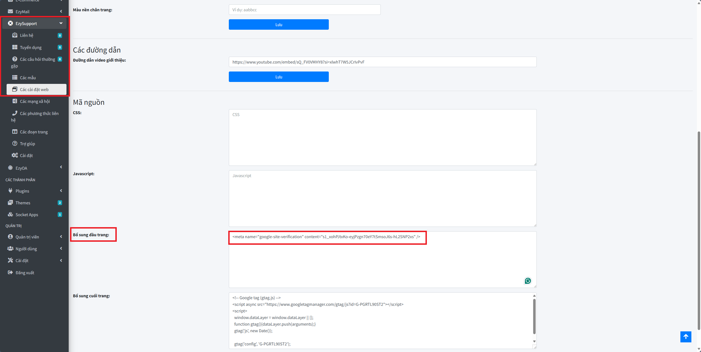Save footer color with Lưu button
This screenshot has height=352, width=701.
tap(279, 24)
